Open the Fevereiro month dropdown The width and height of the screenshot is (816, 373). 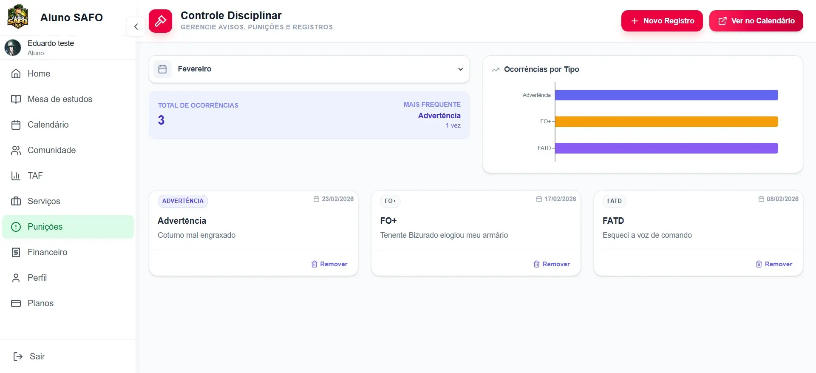click(309, 69)
